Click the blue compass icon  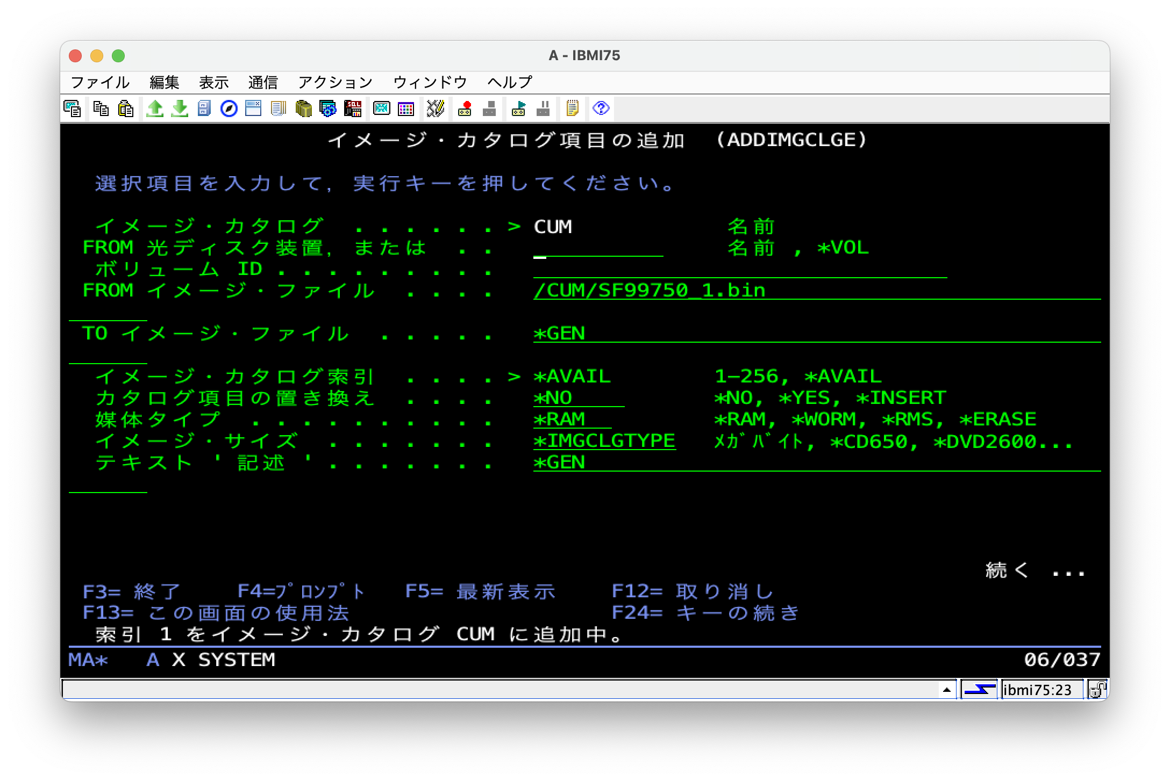coord(229,109)
